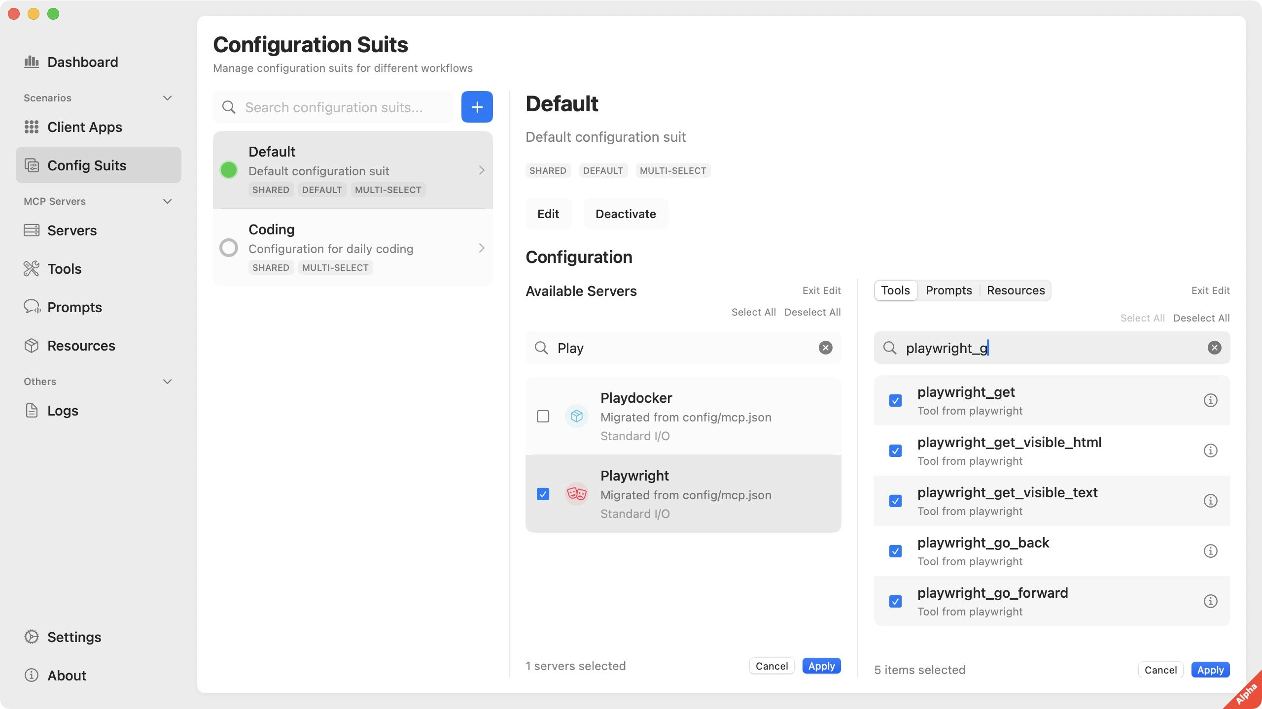Click the Playdocker server cube icon

(576, 417)
